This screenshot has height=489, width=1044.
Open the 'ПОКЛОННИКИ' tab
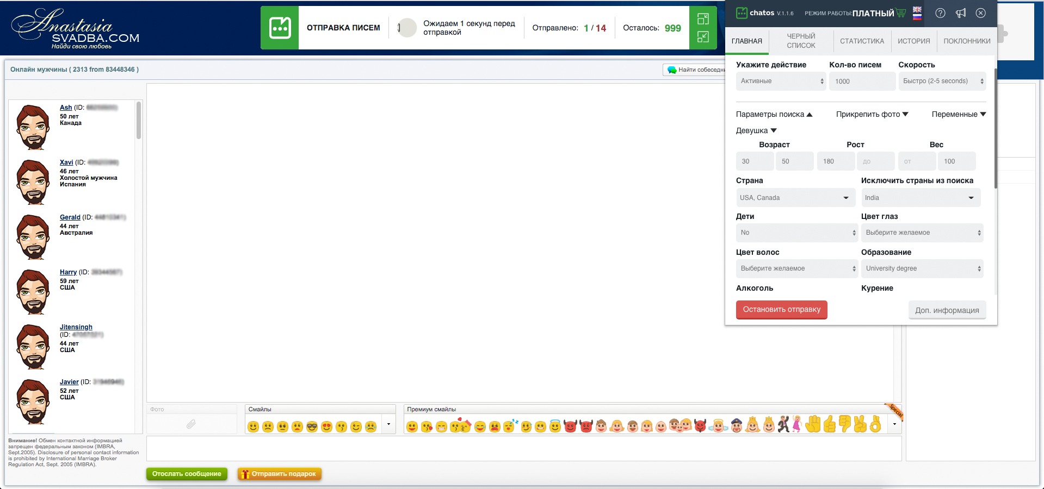pos(967,41)
